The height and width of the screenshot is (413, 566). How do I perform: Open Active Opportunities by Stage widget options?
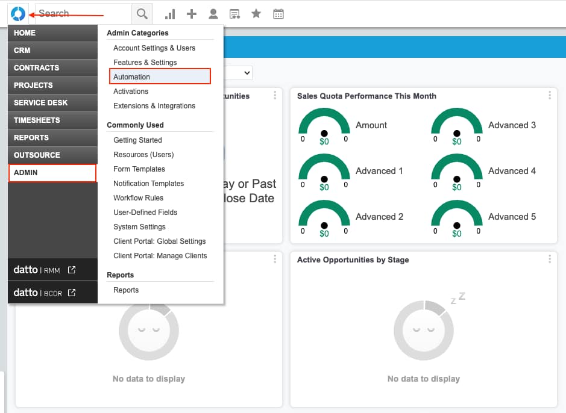pos(549,259)
